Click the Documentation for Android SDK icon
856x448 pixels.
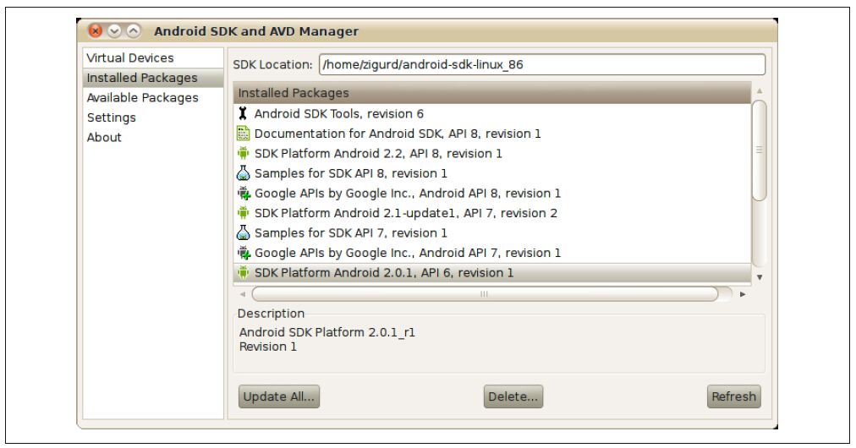[x=243, y=134]
